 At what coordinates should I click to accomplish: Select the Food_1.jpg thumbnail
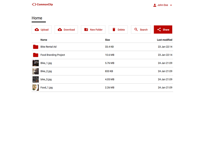(36, 88)
